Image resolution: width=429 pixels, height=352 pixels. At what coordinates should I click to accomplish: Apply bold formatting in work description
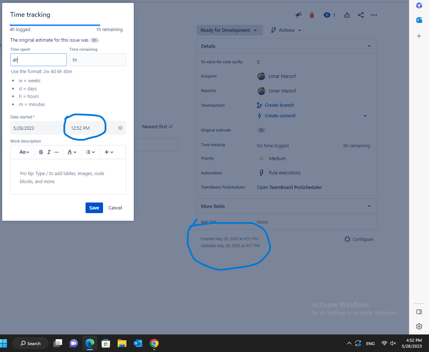point(41,152)
